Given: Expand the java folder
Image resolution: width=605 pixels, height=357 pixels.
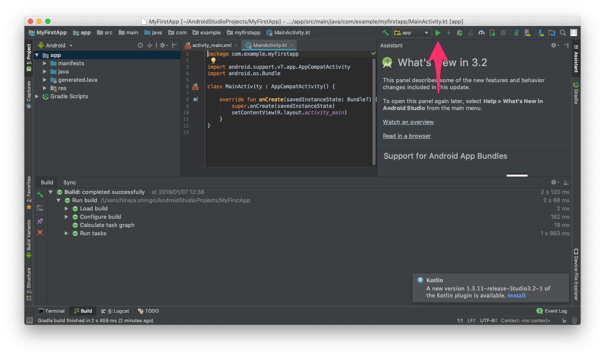Looking at the screenshot, I should (45, 72).
